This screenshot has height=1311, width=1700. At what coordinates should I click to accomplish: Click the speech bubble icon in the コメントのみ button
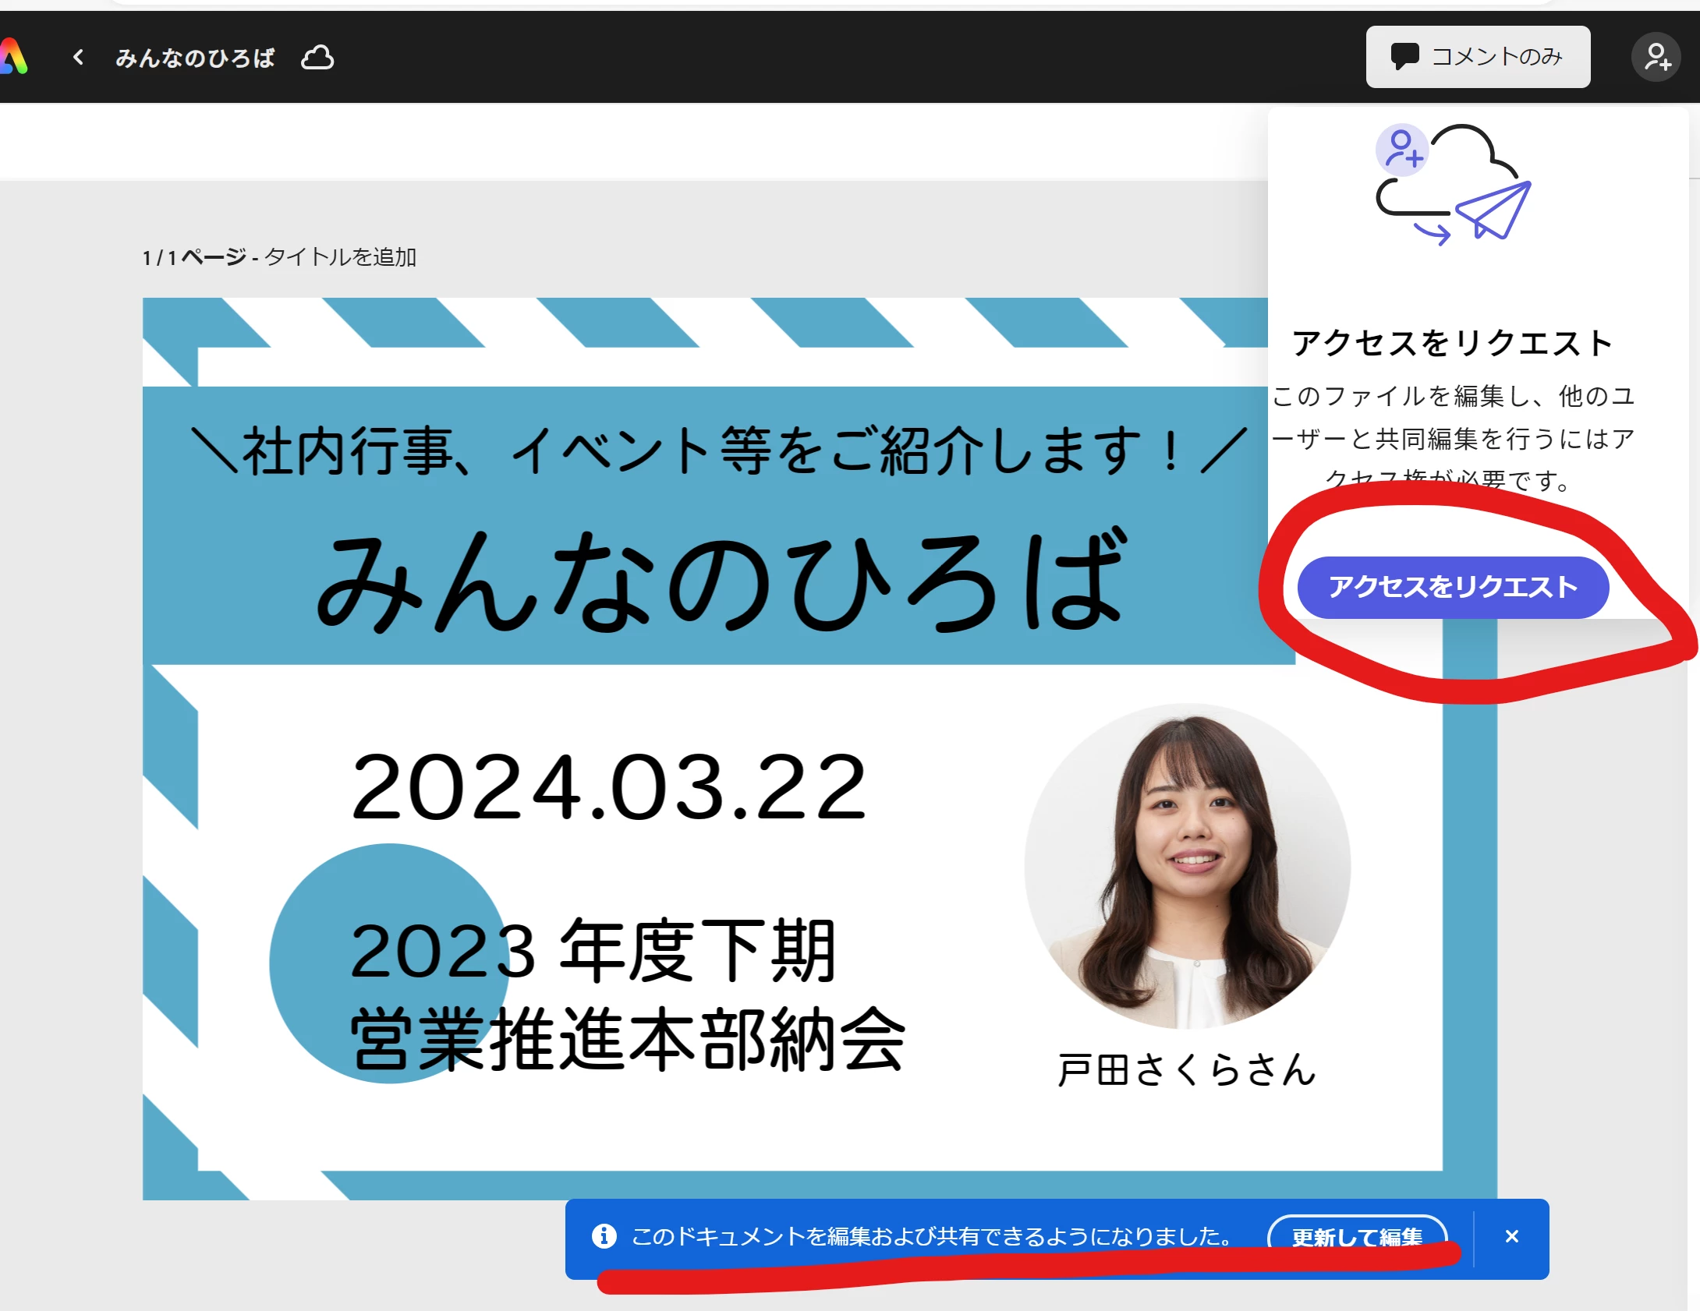tap(1404, 57)
